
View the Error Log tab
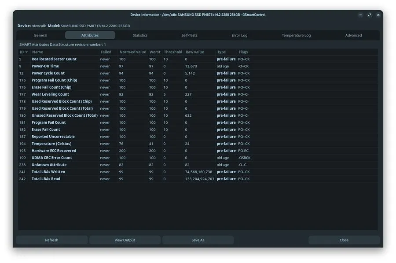click(x=239, y=35)
